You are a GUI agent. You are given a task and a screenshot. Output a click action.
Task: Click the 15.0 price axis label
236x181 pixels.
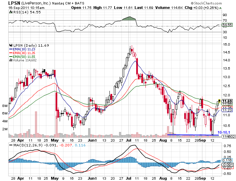[x=226, y=44]
